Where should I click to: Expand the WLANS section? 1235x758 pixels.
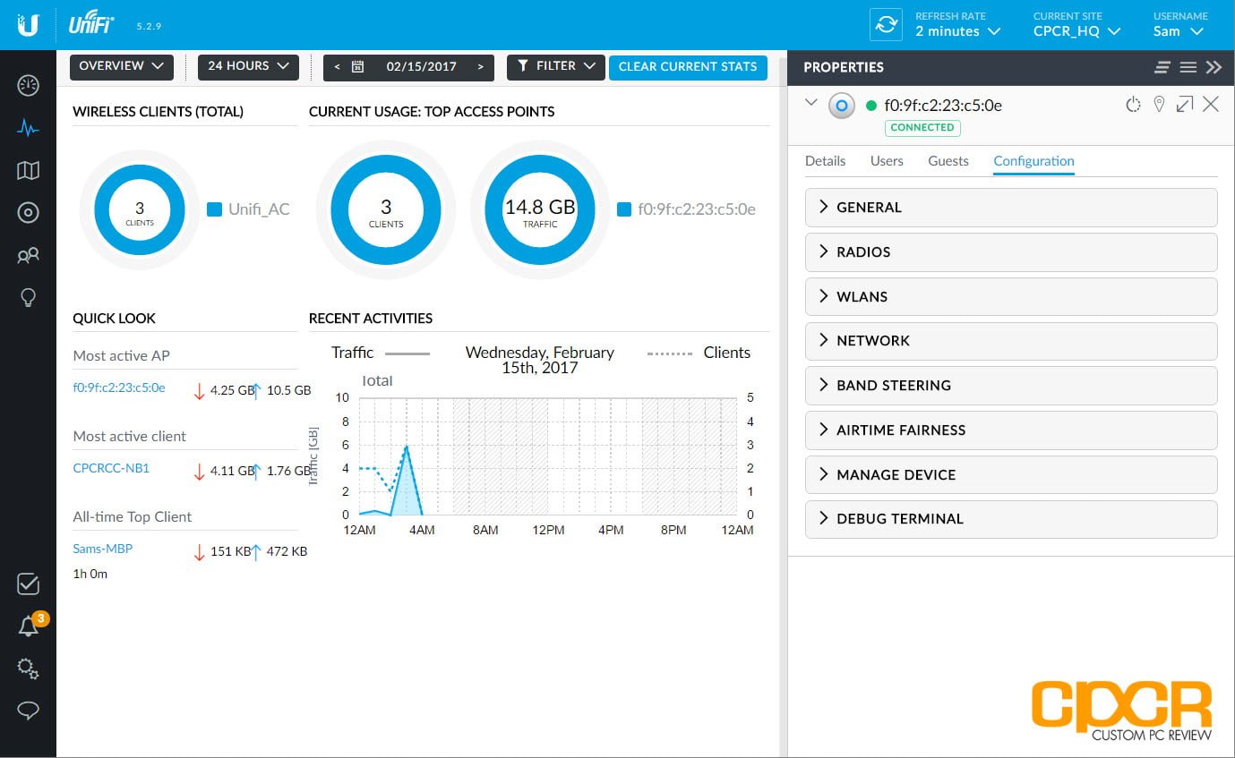pyautogui.click(x=1011, y=296)
